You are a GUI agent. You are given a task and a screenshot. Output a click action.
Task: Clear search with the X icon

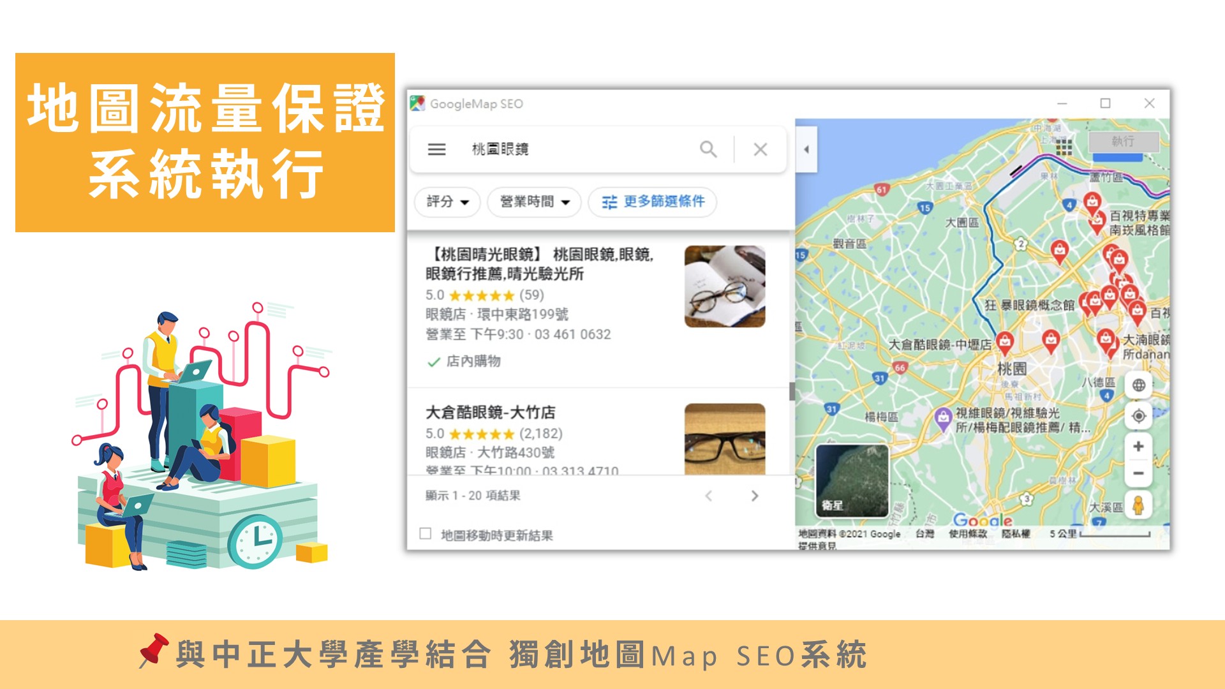tap(760, 149)
